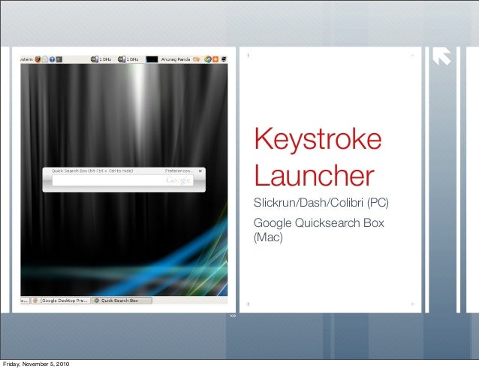The width and height of the screenshot is (479, 369).
Task: Close the Quick Search Box popup
Action: click(x=200, y=171)
